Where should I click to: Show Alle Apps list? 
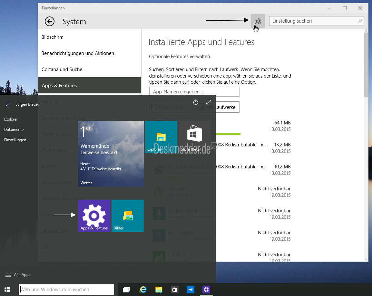click(18, 275)
